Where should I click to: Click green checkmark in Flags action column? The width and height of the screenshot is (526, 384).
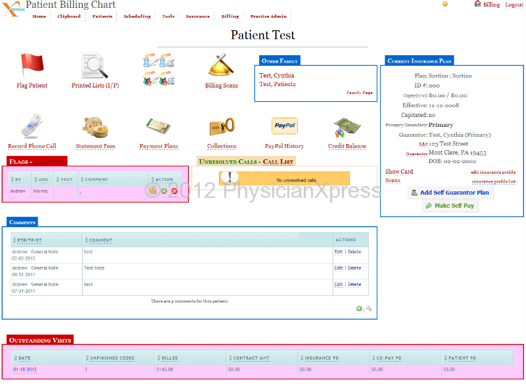[x=164, y=191]
